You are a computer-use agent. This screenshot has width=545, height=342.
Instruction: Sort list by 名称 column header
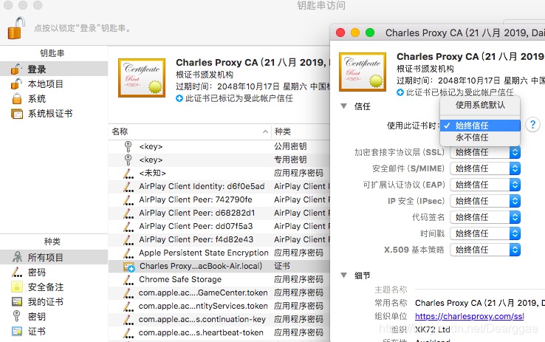[190, 131]
